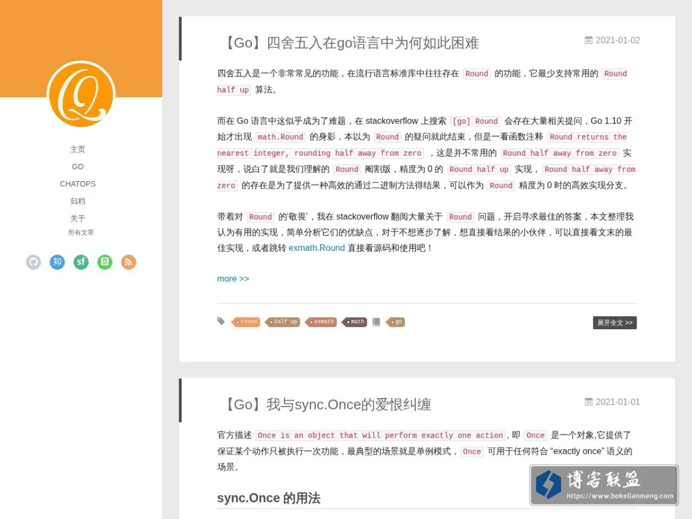Viewport: 692px width, 519px height.
Task: Click the sync.Once 的用法 heading
Action: click(x=269, y=498)
